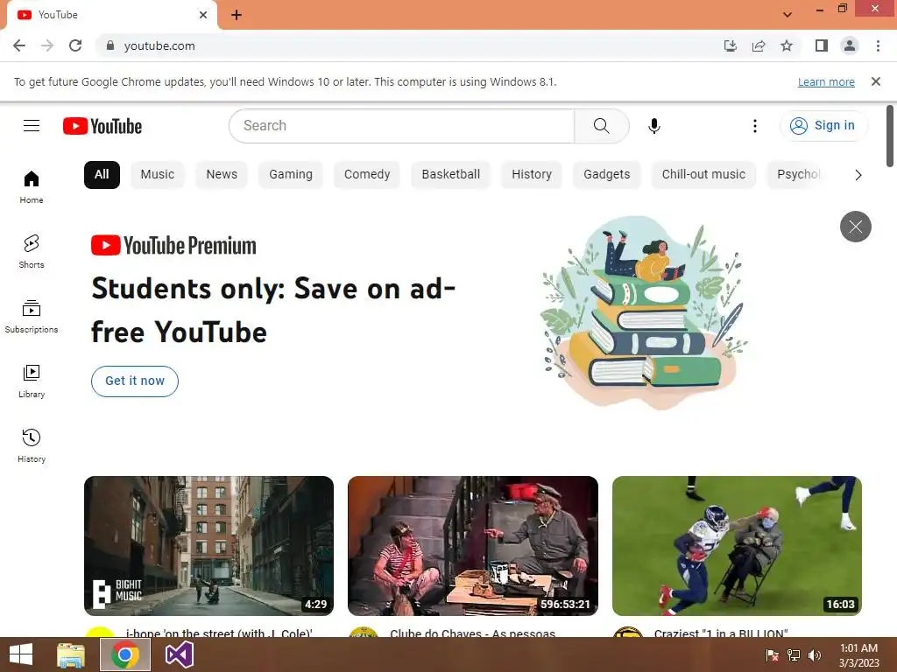Viewport: 897px width, 672px height.
Task: Open the Windows Start button
Action: 21,654
